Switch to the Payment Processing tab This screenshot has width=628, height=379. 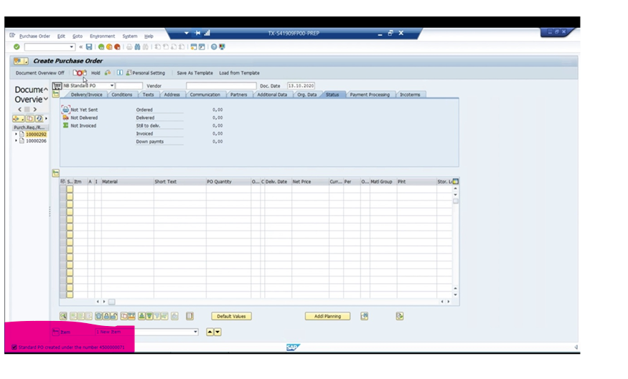pos(370,95)
